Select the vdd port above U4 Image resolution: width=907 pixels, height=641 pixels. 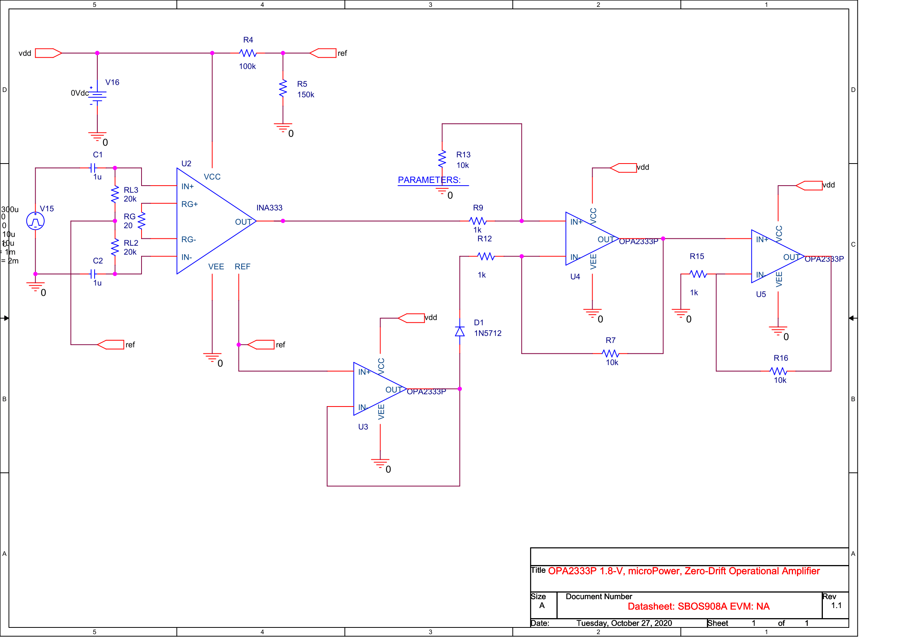[624, 168]
